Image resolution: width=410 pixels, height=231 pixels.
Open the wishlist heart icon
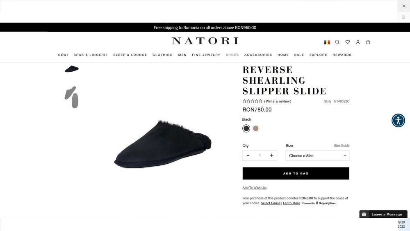point(348,42)
